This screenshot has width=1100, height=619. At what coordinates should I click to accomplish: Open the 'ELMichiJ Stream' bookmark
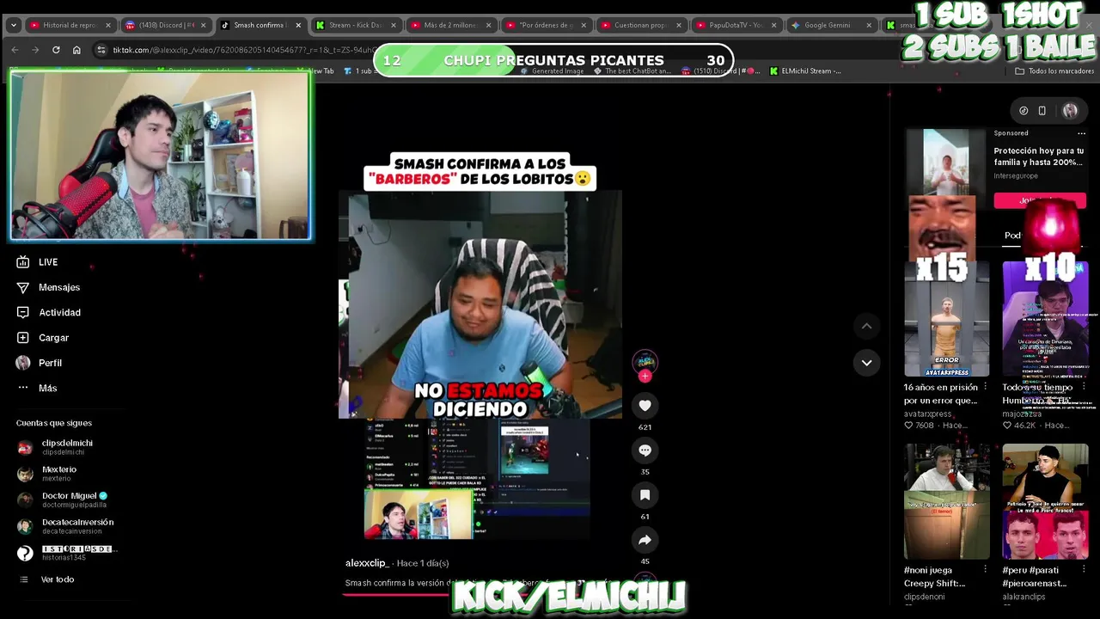click(805, 71)
